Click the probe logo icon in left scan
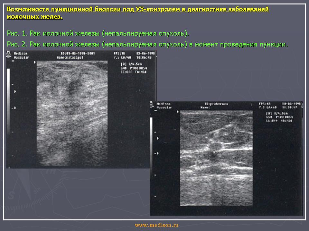The height and width of the screenshot is (231, 309). point(9,54)
